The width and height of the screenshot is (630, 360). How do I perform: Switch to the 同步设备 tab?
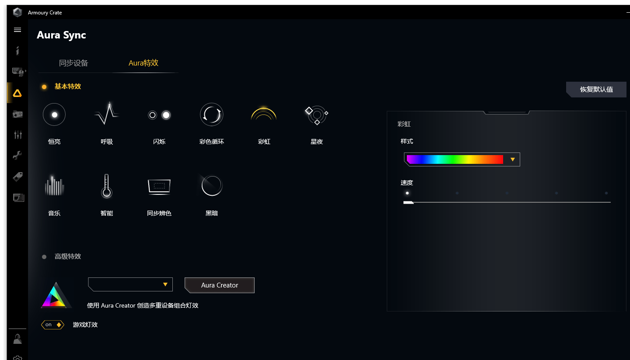[x=73, y=63]
